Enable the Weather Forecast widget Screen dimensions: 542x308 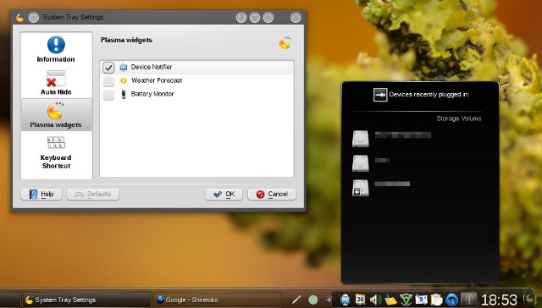[x=108, y=81]
